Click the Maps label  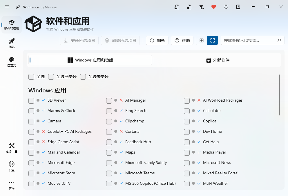130,152
